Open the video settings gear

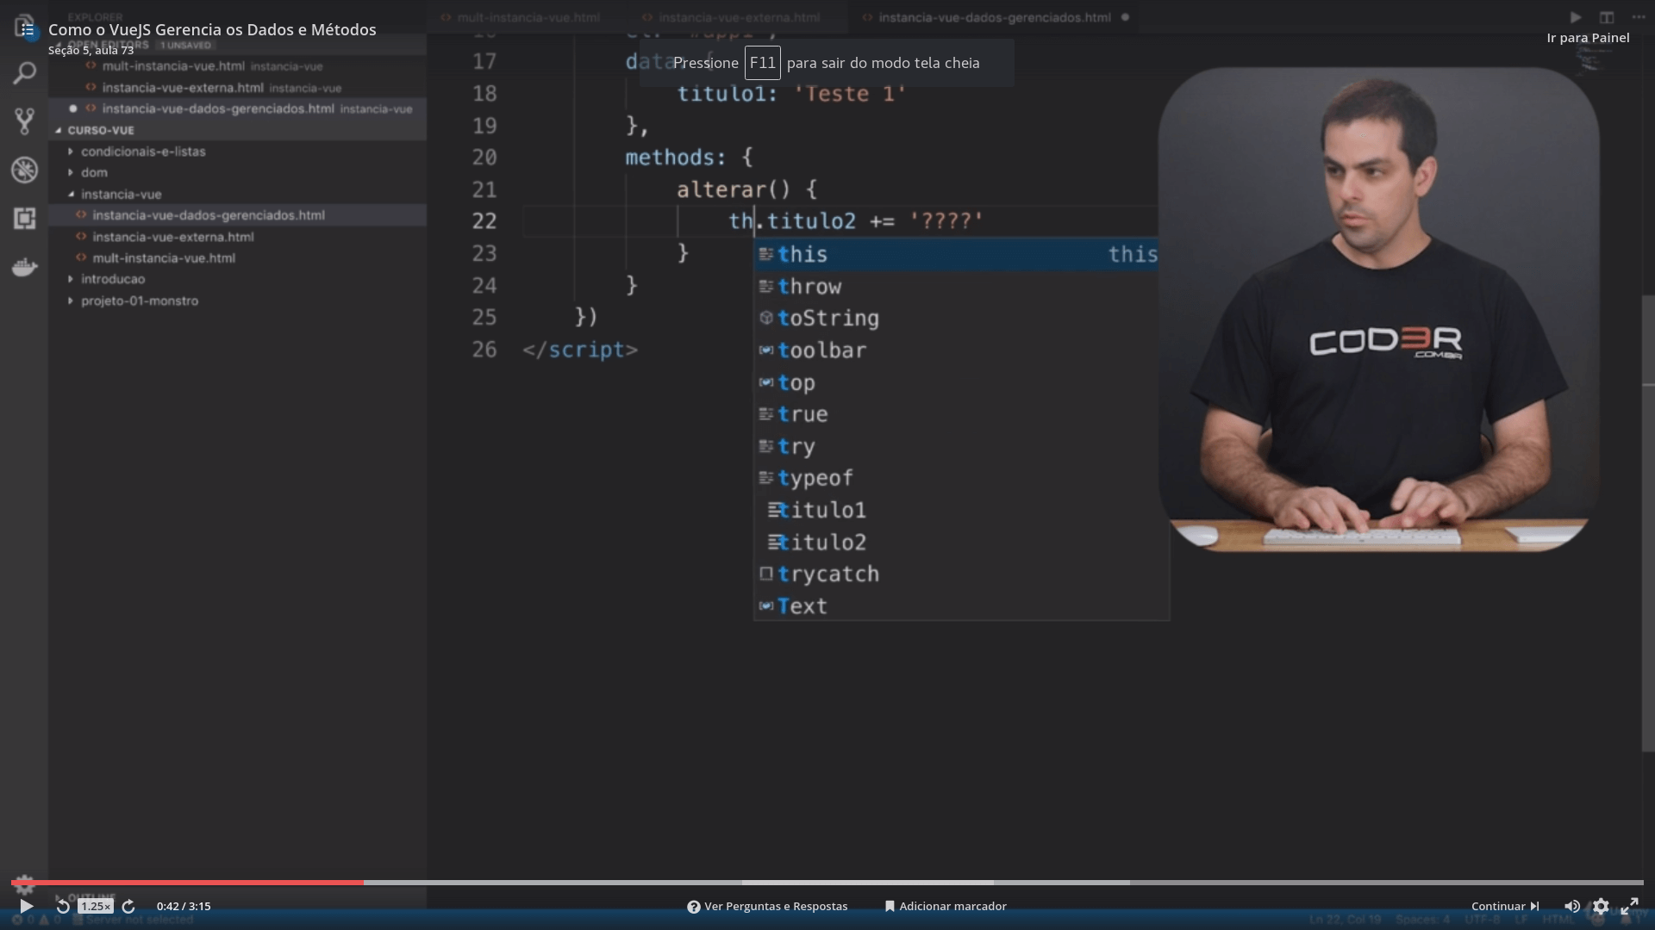[1601, 906]
